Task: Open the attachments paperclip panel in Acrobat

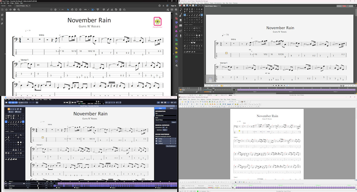Action: coord(2,23)
